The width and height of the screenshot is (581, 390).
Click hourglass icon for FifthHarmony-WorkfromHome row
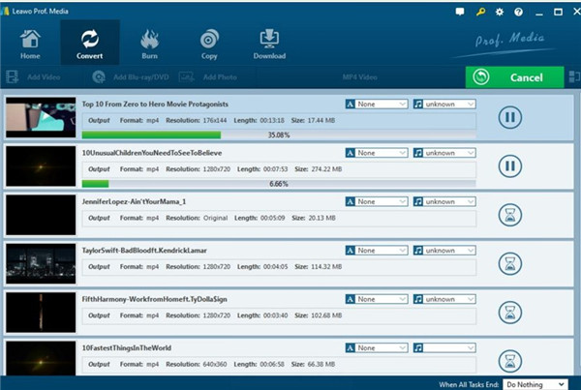(x=510, y=313)
